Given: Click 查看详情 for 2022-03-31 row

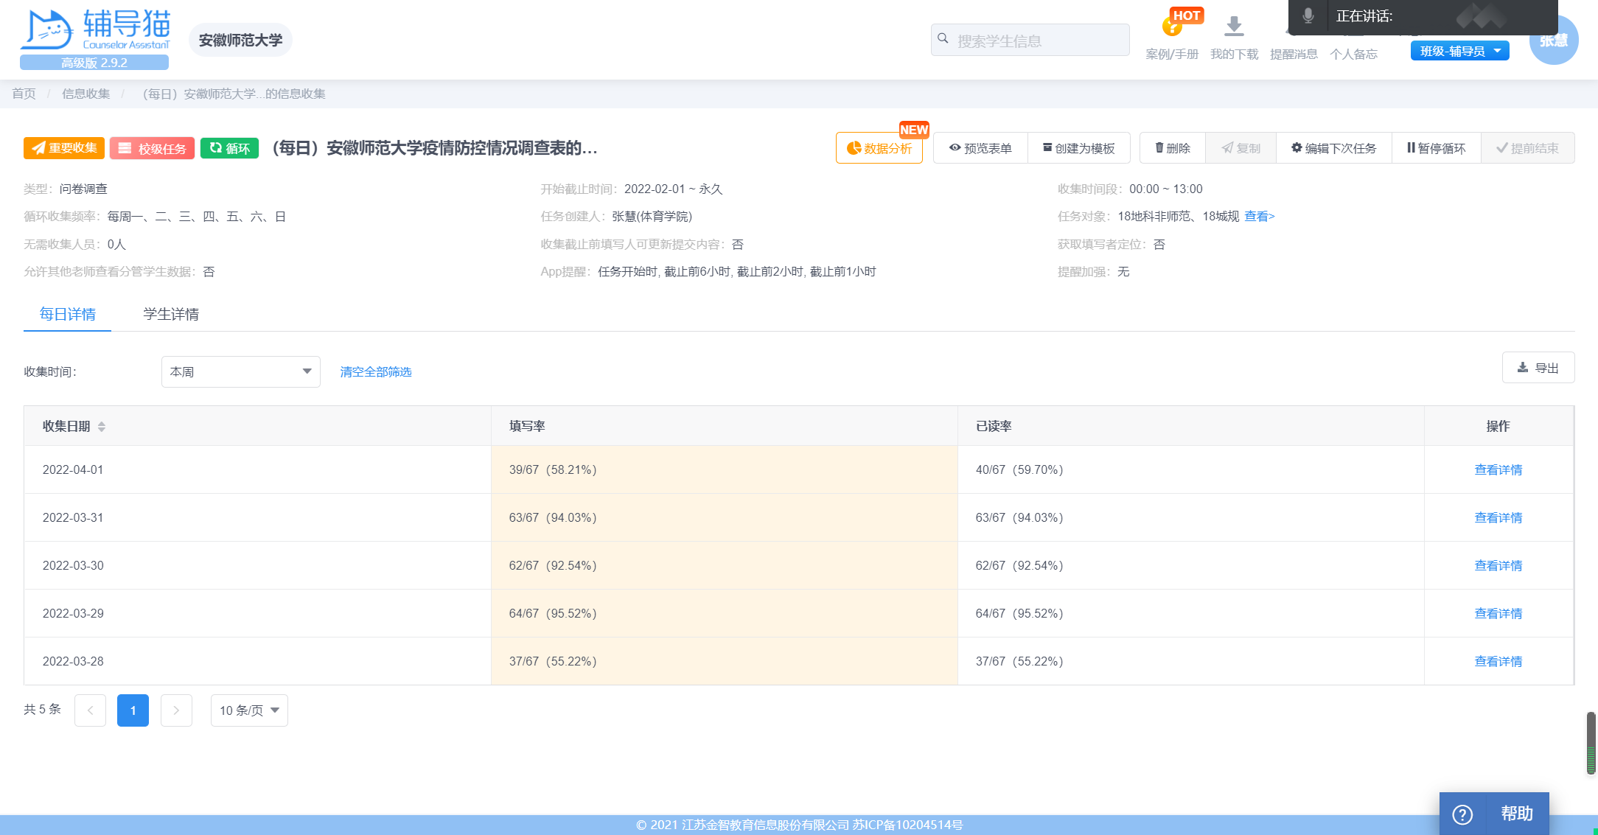Looking at the screenshot, I should [x=1498, y=517].
